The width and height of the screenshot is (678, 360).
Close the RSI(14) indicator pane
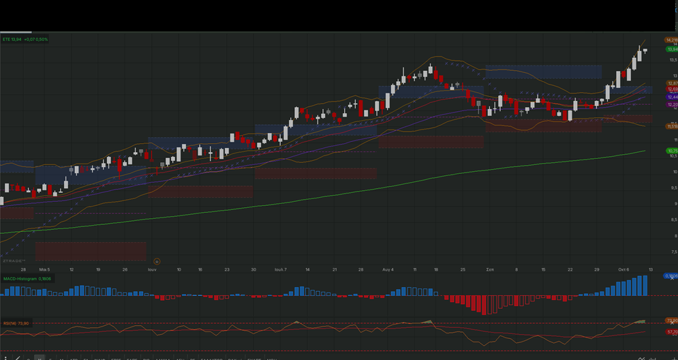coord(672,322)
